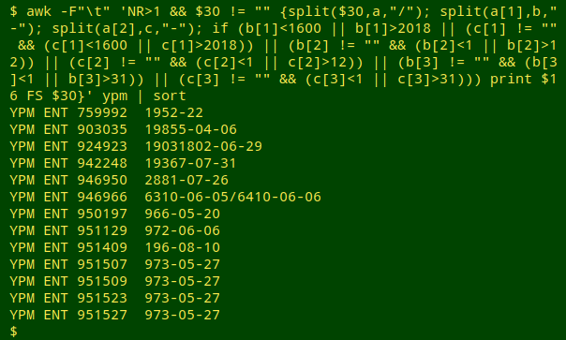Click the date 19367-07-31

tap(190, 163)
